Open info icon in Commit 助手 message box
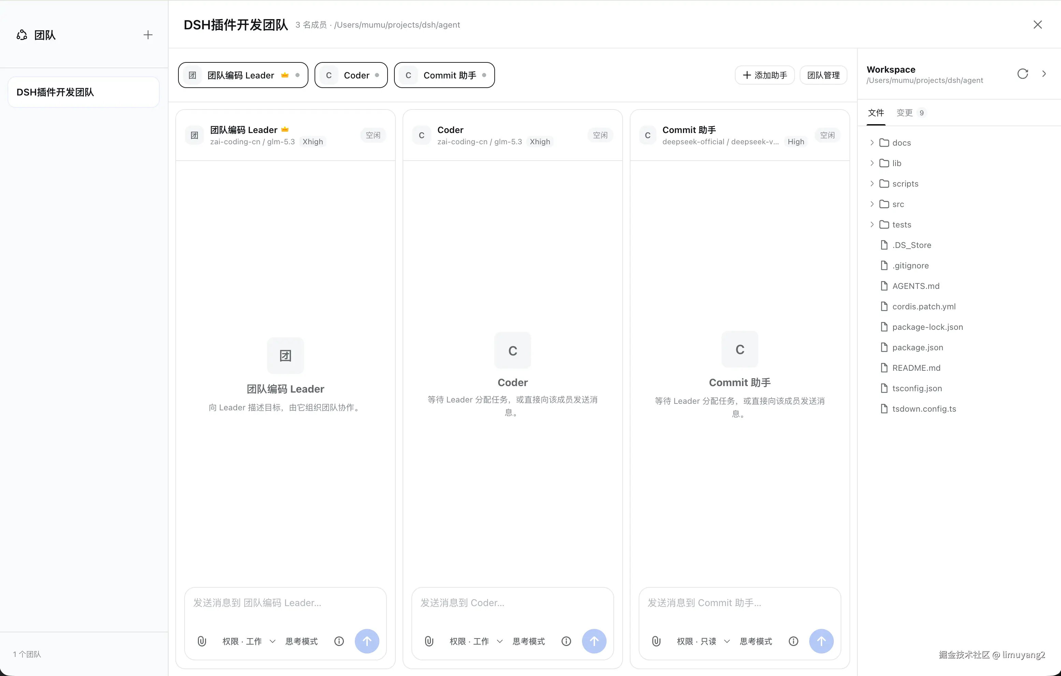1061x676 pixels. [793, 641]
